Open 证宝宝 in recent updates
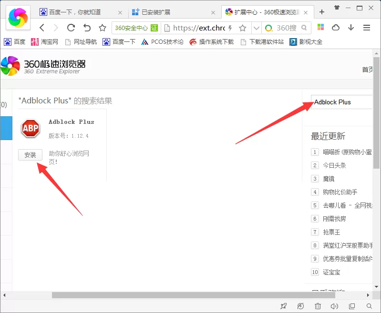Image resolution: width=381 pixels, height=313 pixels. point(331,272)
